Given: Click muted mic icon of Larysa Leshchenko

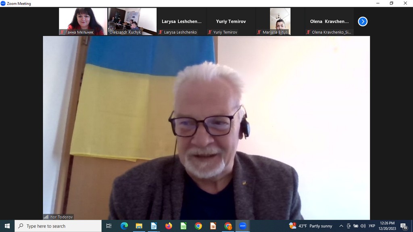Looking at the screenshot, I should pyautogui.click(x=161, y=32).
